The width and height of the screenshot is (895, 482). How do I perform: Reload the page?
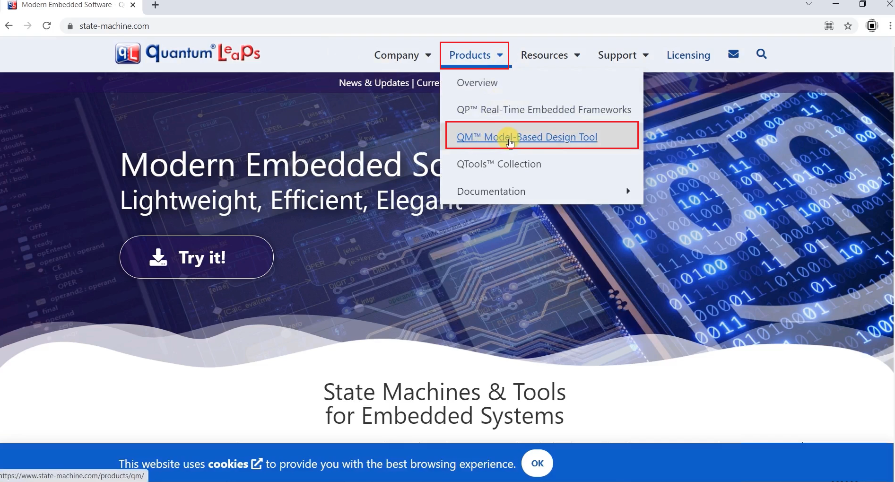47,26
